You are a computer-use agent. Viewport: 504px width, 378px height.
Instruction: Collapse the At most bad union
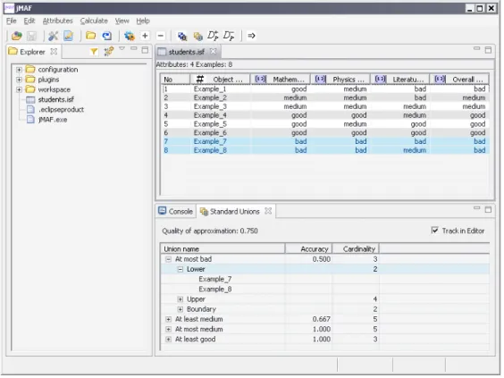(168, 259)
